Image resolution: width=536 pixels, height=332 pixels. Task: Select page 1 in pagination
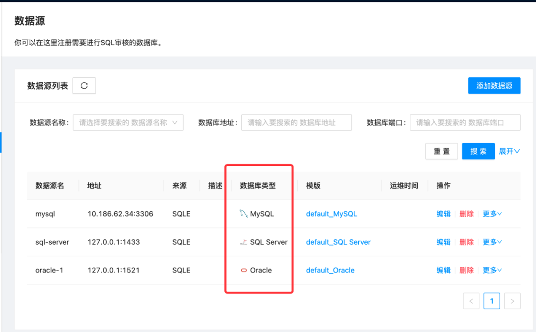(491, 301)
